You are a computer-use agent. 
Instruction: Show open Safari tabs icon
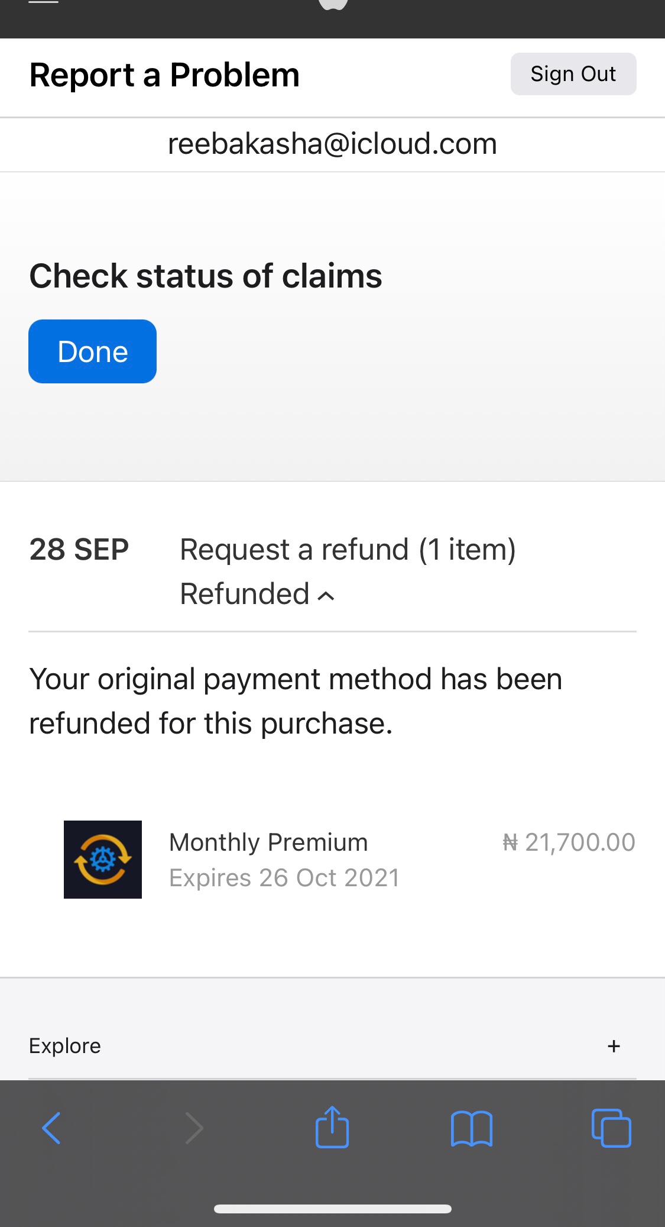point(611,1128)
